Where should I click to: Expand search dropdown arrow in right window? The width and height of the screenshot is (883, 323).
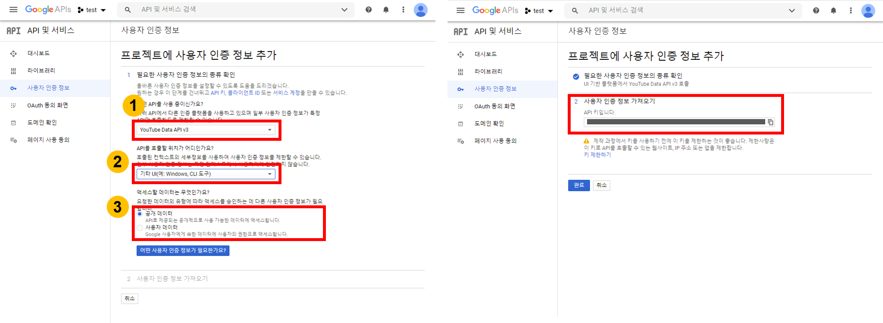(x=792, y=11)
